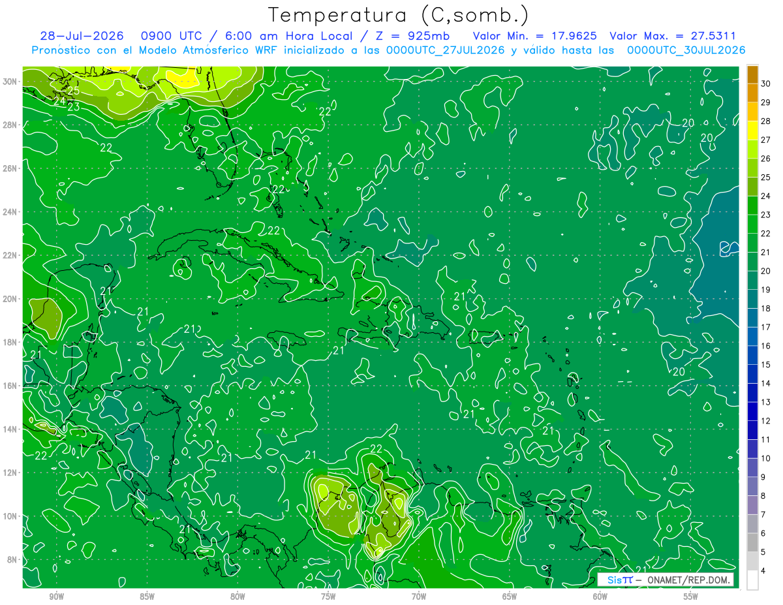Click the color bar label '9'
This screenshot has width=783, height=605.
click(764, 477)
